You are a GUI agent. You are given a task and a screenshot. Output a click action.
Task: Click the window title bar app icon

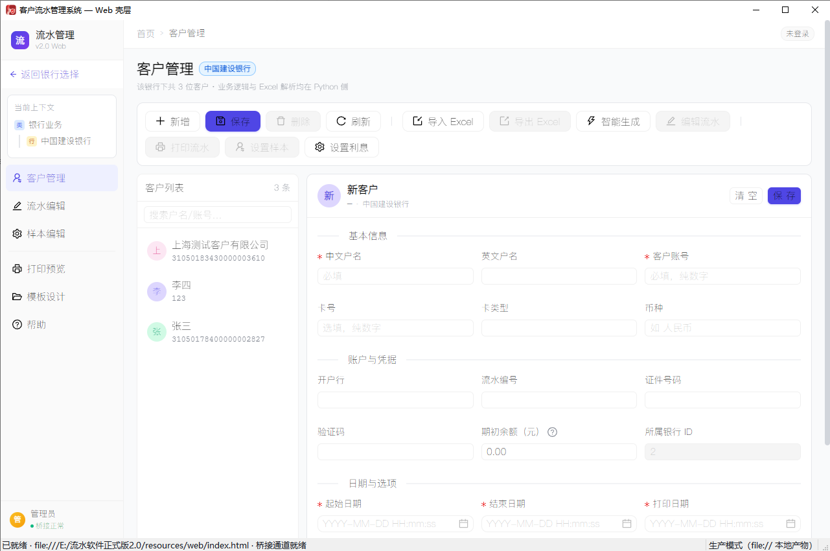[11, 10]
